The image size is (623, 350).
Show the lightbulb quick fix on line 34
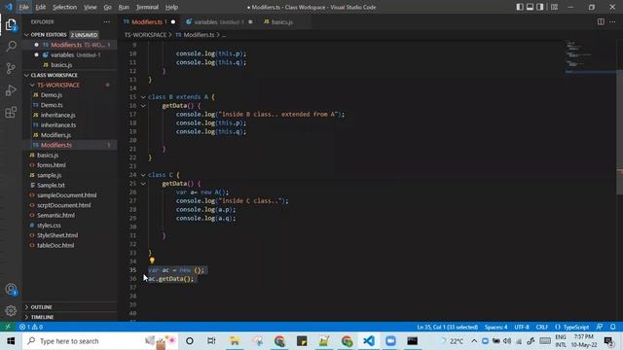152,261
